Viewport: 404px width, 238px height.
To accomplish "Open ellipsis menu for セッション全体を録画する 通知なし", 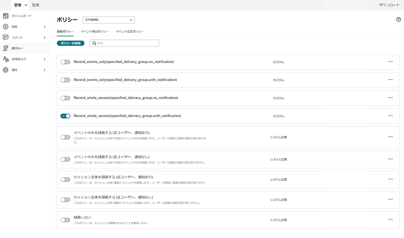I will [391, 199].
